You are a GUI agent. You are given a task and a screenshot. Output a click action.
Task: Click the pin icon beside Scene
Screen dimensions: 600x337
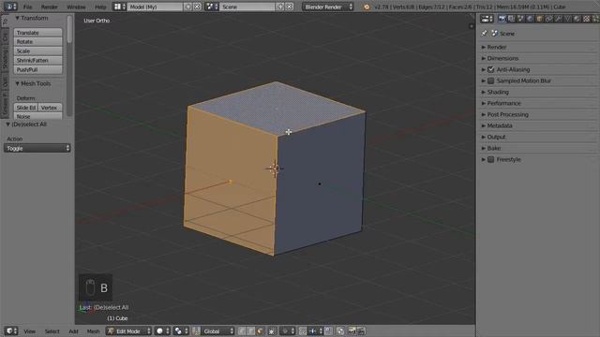[485, 34]
